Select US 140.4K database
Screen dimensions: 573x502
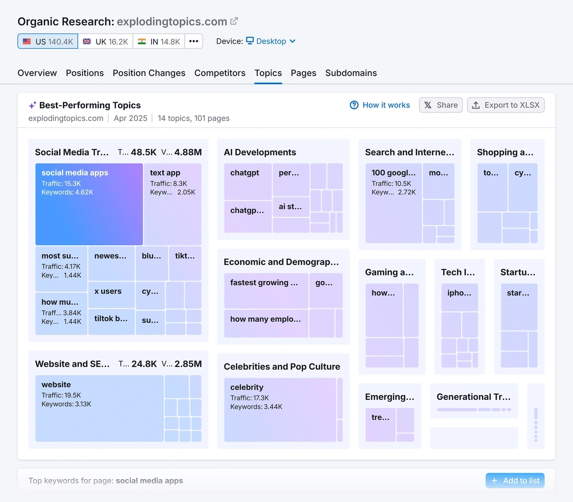[48, 41]
